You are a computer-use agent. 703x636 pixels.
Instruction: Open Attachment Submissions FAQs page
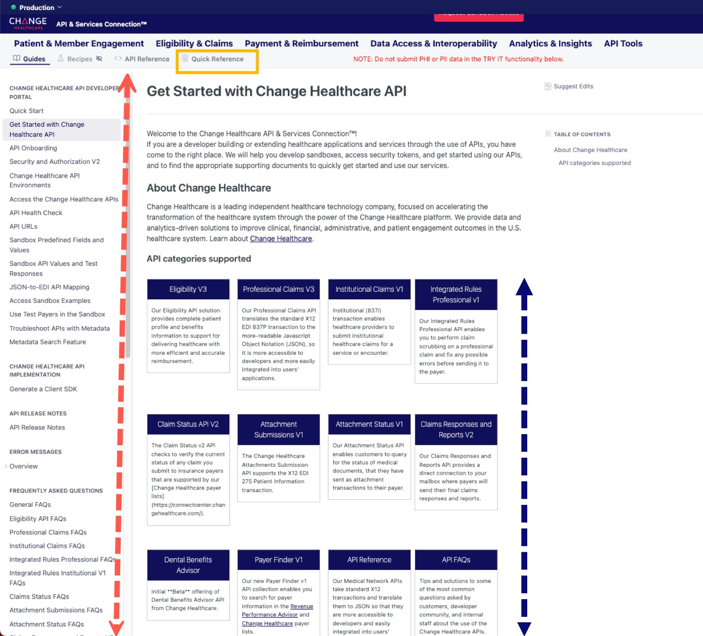pos(56,610)
